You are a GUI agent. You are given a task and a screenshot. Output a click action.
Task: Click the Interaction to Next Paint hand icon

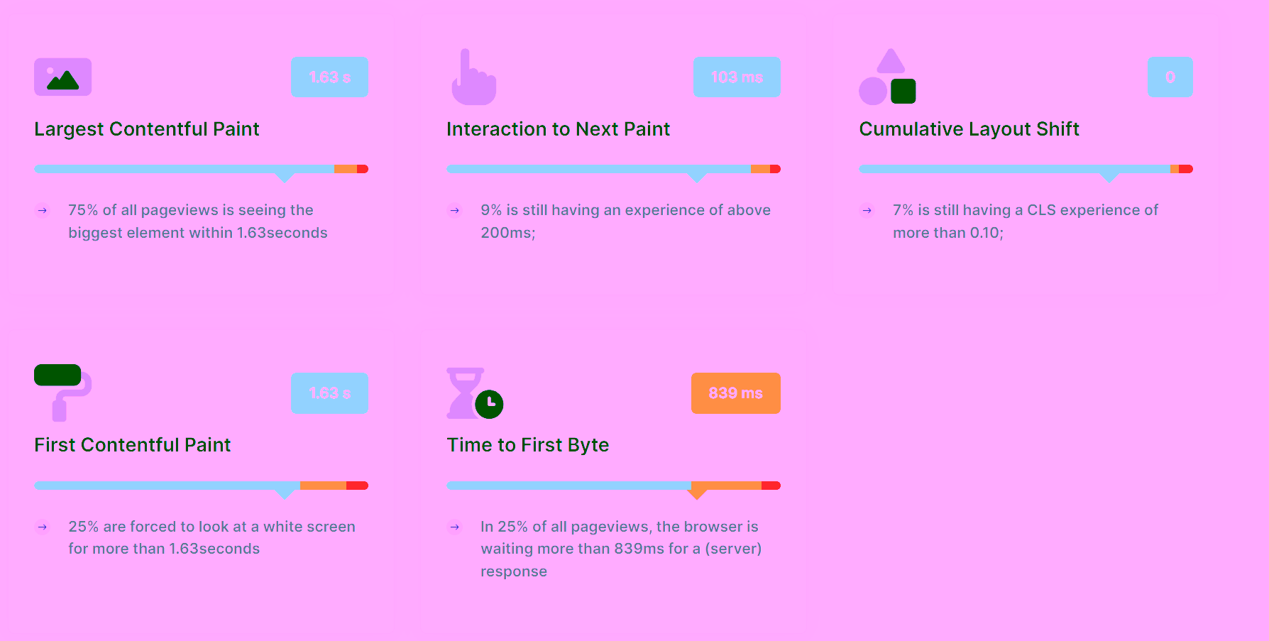tap(473, 78)
